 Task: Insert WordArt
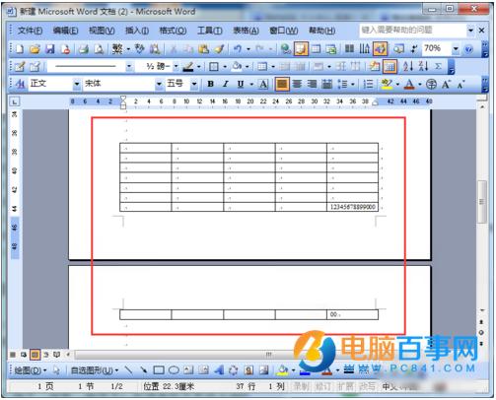click(219, 370)
